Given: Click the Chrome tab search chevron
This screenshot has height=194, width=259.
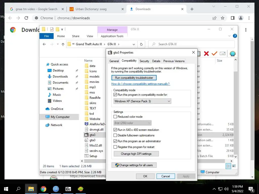Looking at the screenshot, I should pyautogui.click(x=213, y=6).
